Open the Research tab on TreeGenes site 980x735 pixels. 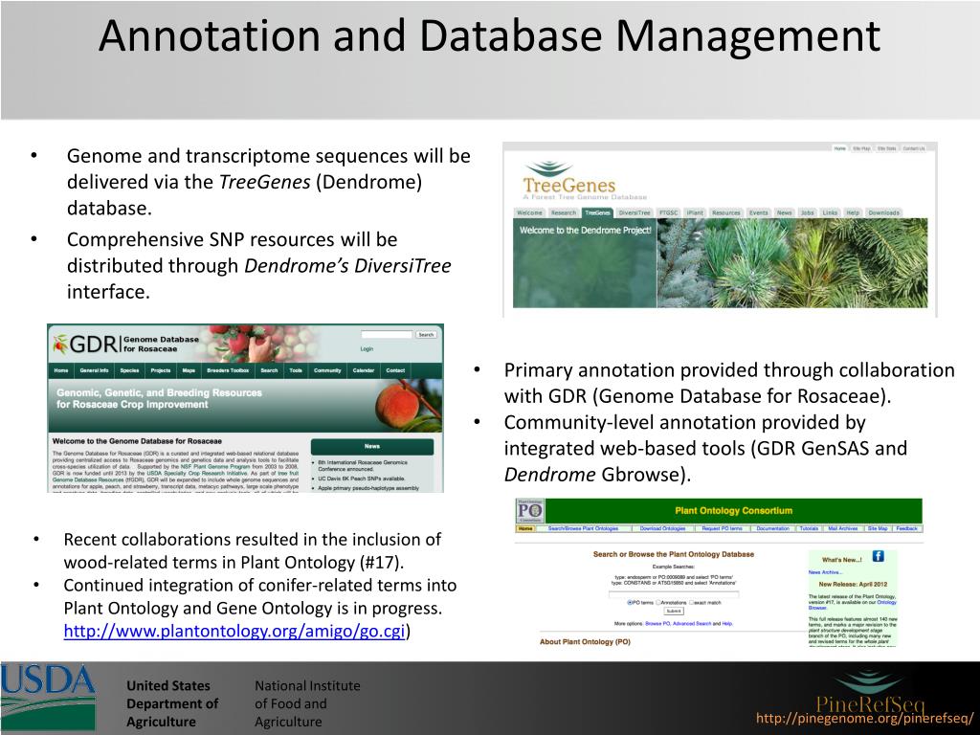point(563,213)
